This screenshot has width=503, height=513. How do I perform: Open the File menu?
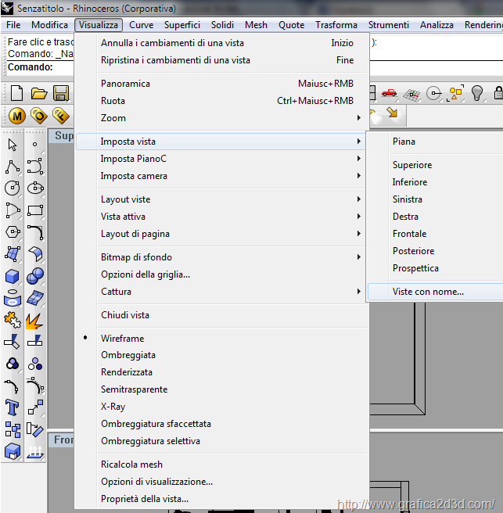point(13,25)
